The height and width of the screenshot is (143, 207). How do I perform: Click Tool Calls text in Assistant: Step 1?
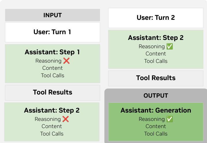tap(52, 76)
